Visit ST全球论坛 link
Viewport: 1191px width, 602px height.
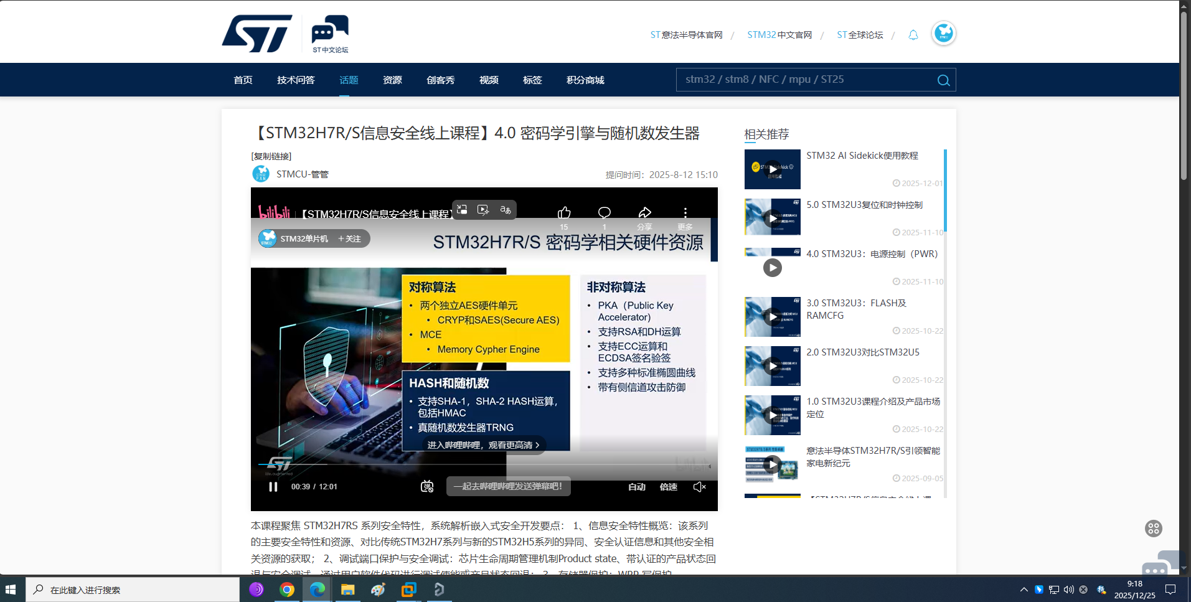[x=860, y=35]
